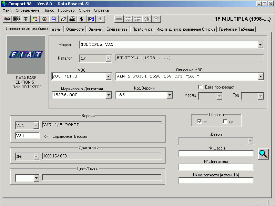Switch to the Замены tab
Viewport: 275px width, 206px height.
click(x=95, y=29)
